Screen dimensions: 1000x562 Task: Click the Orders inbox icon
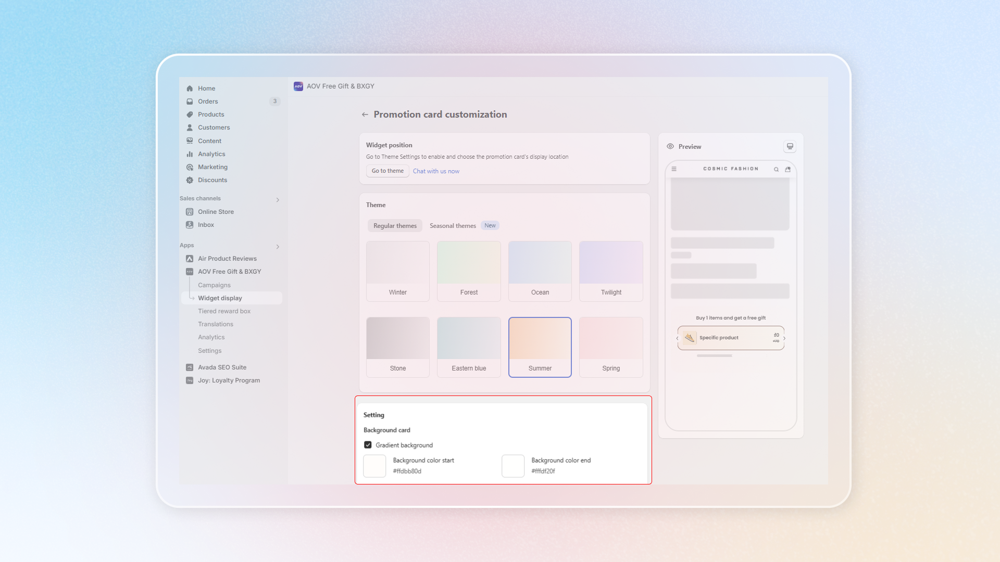(190, 101)
